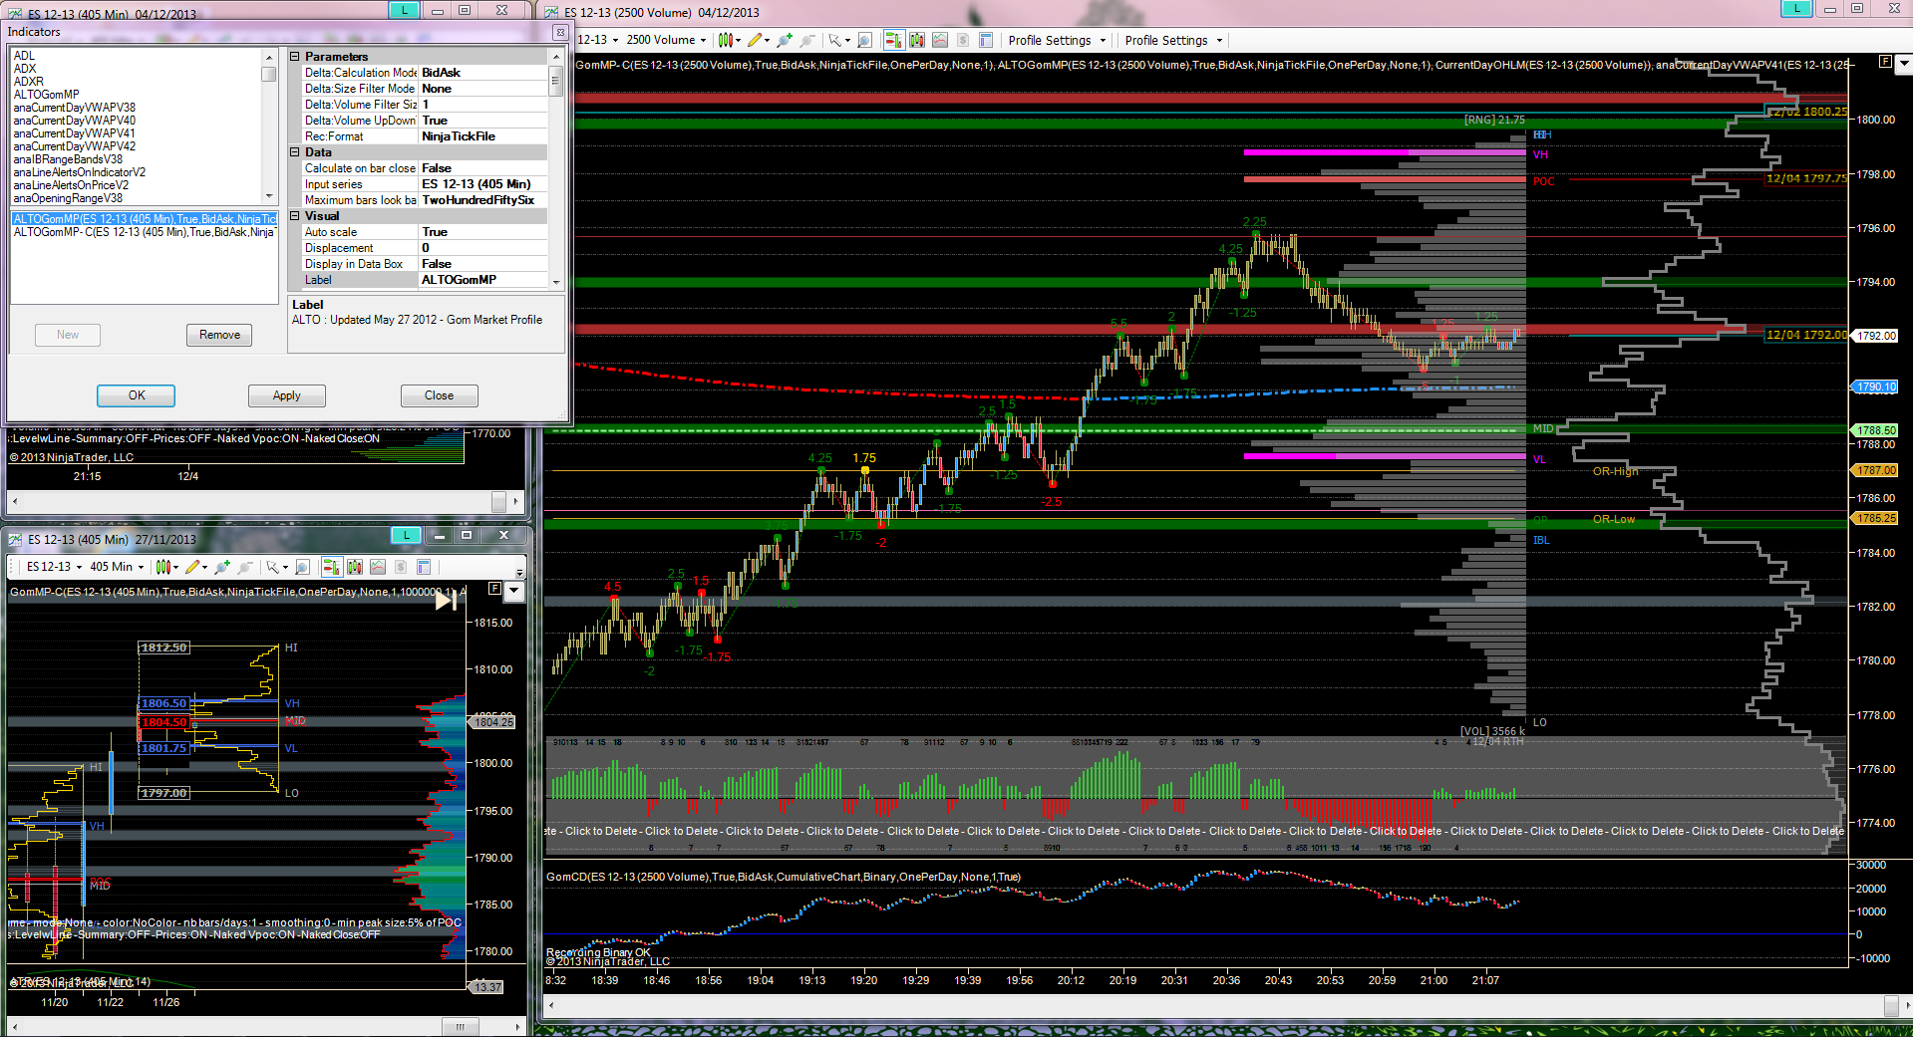Toggle Chart Trader in the 27/11/2013 chart
This screenshot has height=1037, width=1913.
point(331,567)
